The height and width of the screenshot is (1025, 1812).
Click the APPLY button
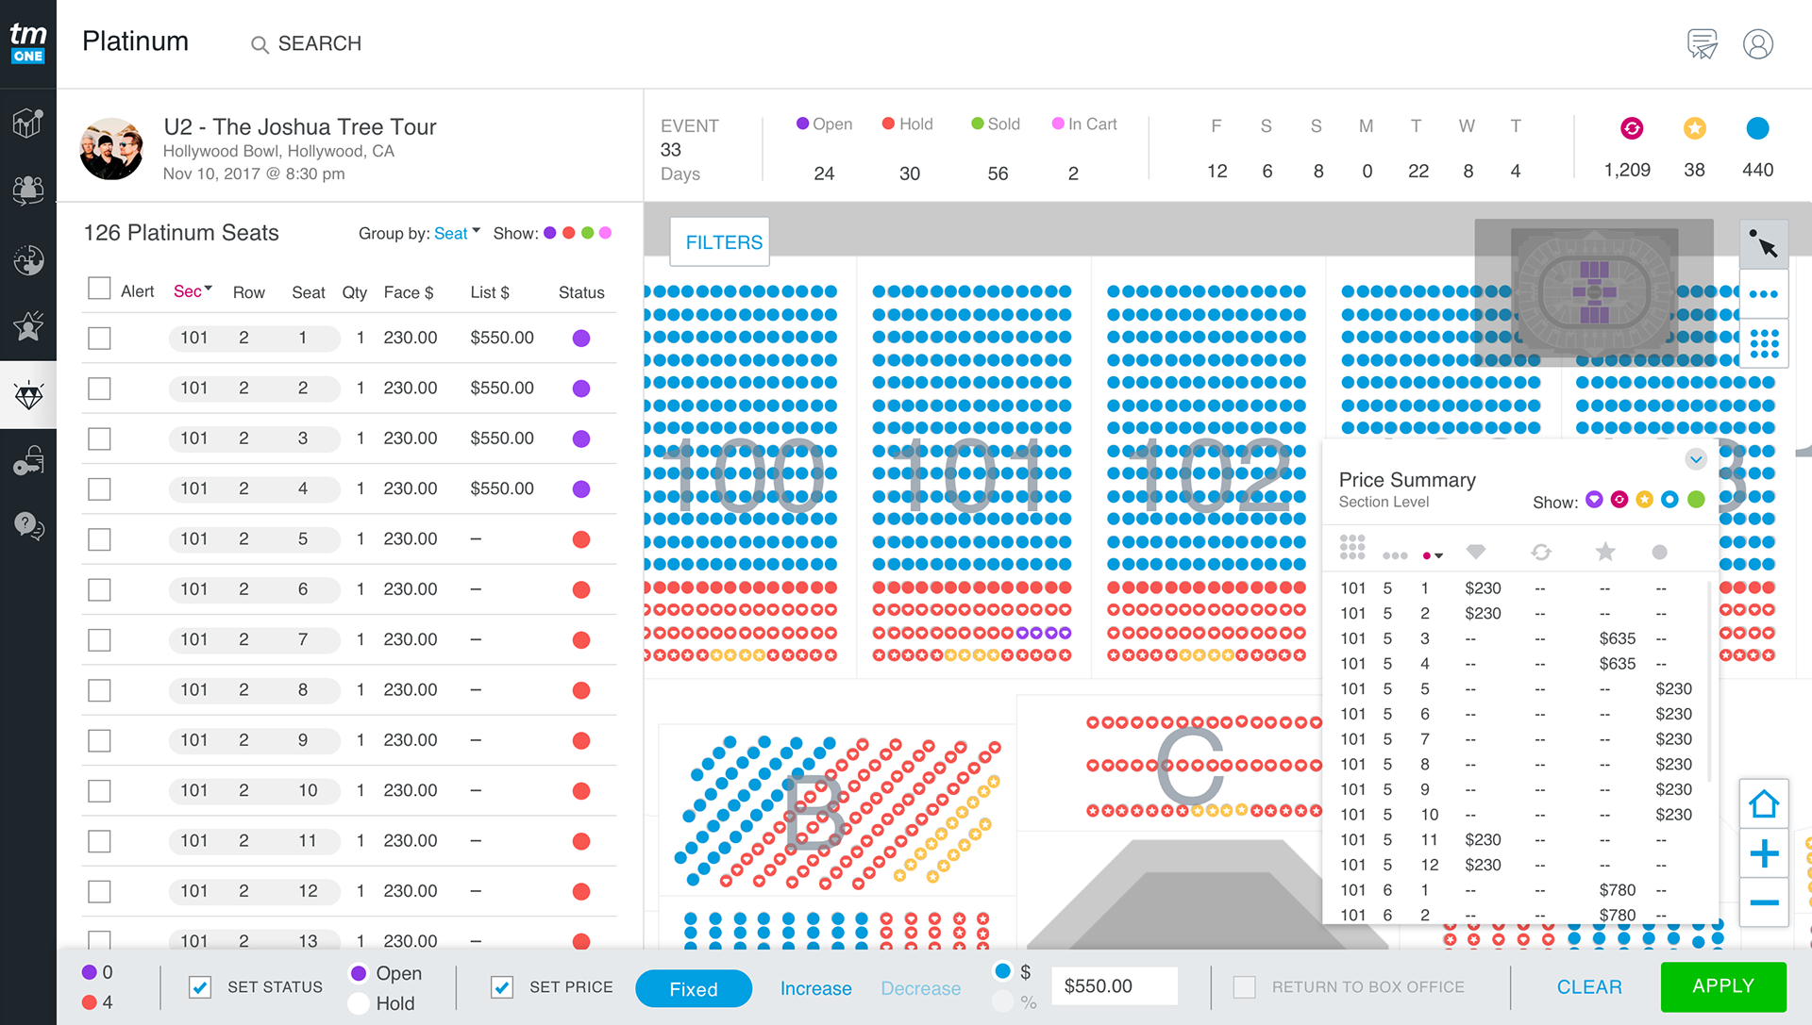[1723, 986]
